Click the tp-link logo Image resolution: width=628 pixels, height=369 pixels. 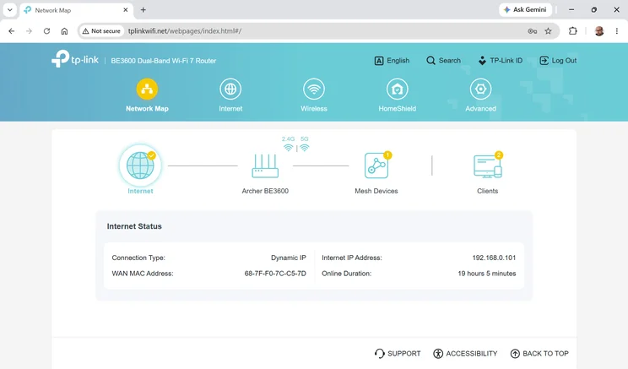tap(75, 59)
